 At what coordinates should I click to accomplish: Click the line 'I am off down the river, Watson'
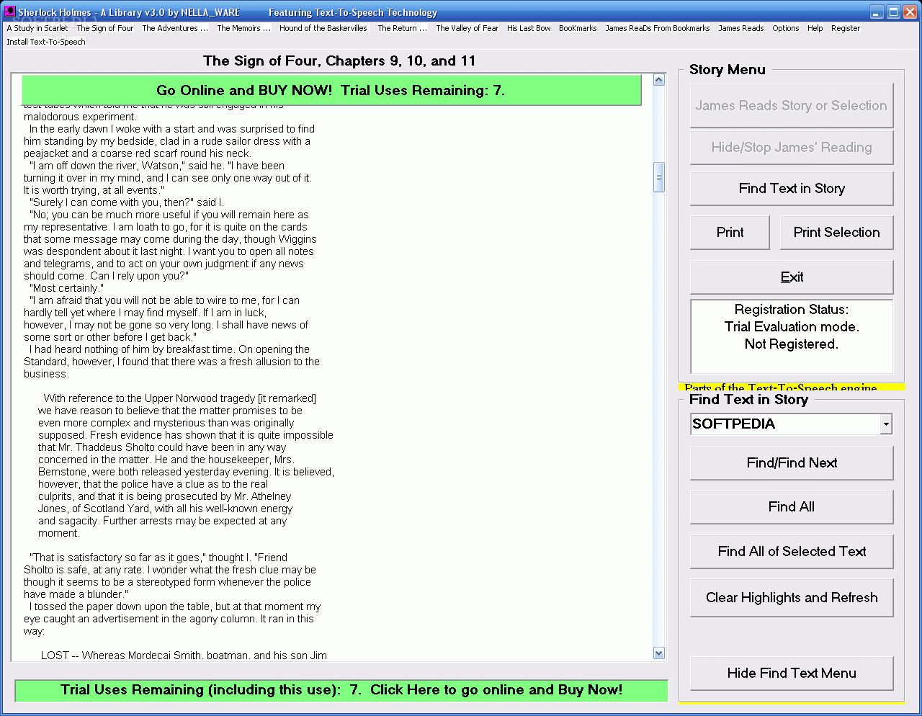(157, 166)
